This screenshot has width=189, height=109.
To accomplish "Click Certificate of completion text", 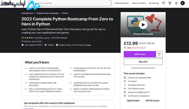I will click(139, 96).
